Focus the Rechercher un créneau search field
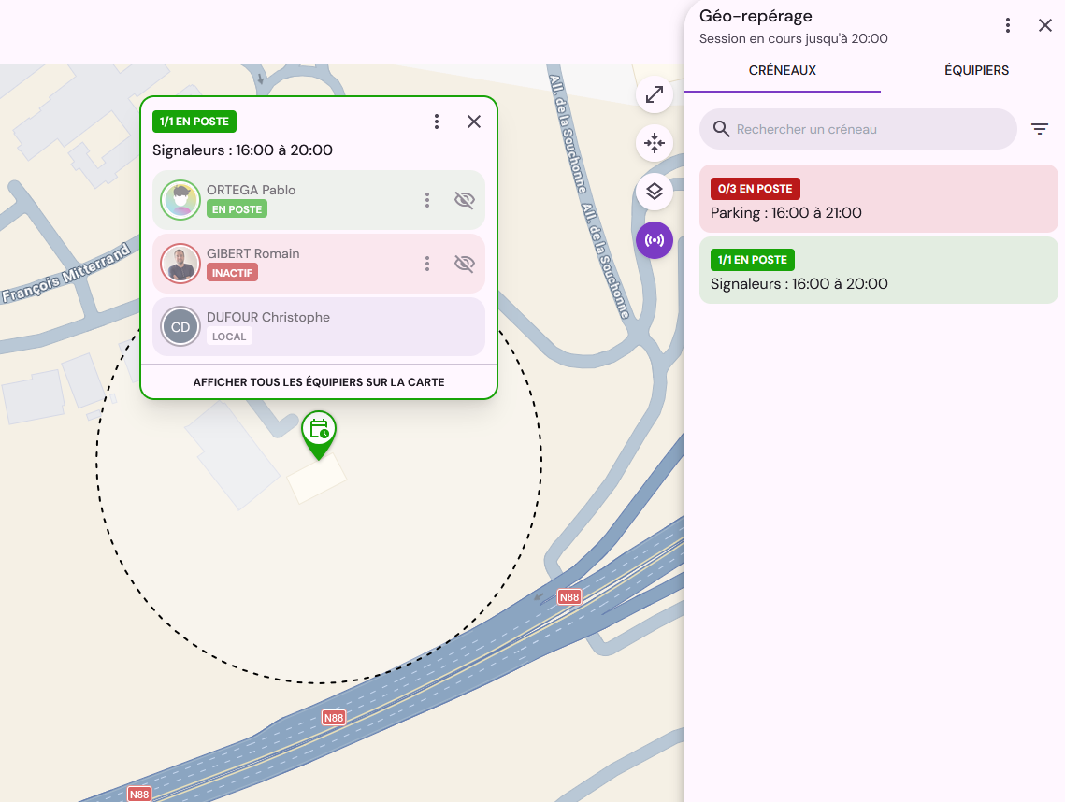Viewport: 1065px width, 802px height. (857, 129)
